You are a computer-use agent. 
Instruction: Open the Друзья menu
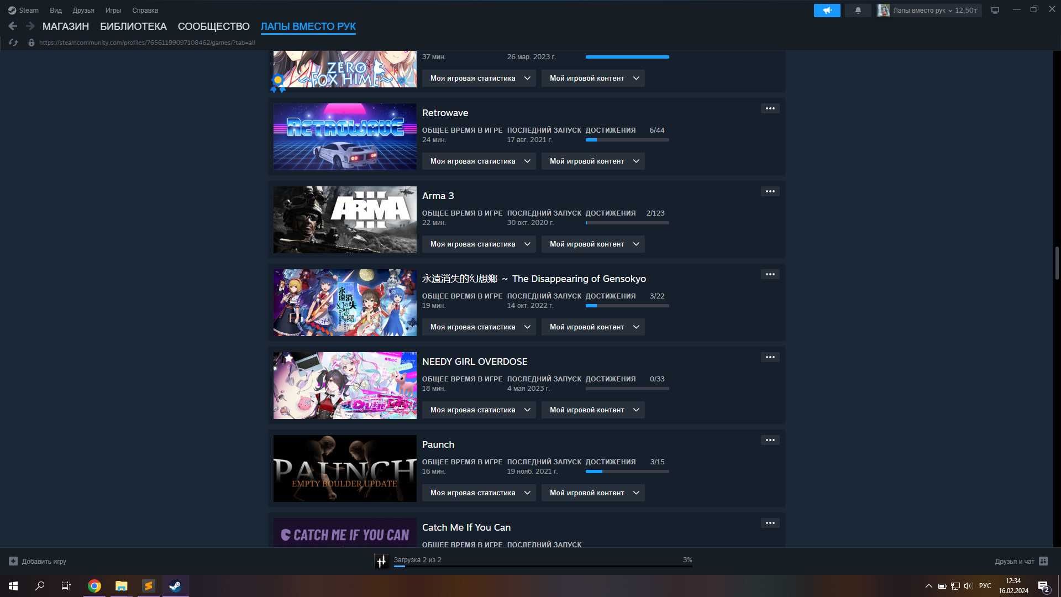click(x=83, y=11)
